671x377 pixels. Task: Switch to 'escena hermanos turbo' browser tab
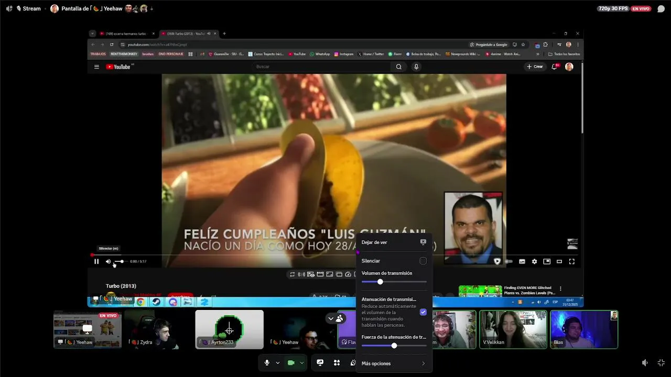coord(127,34)
